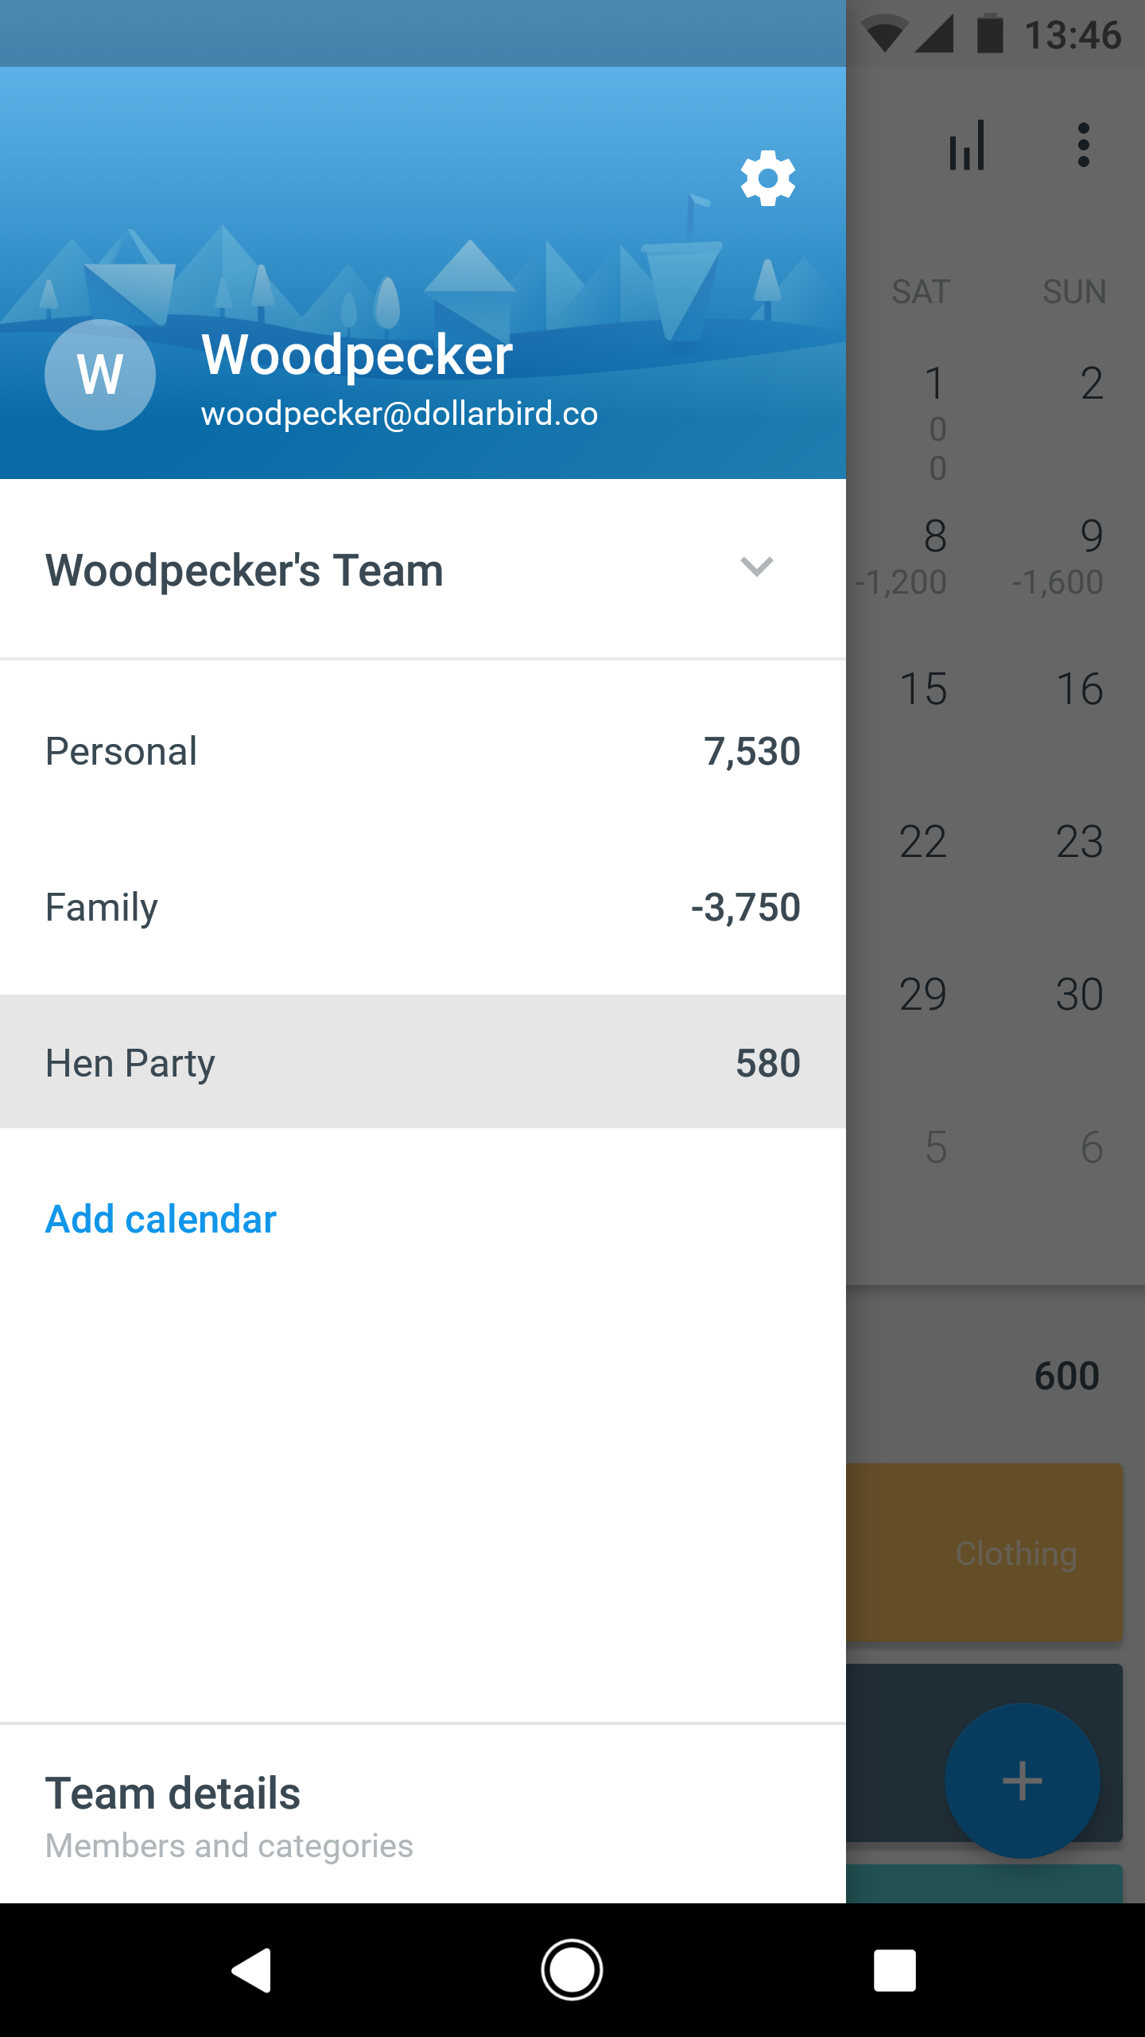1145x2037 pixels.
Task: Open settings via the gear icon
Action: click(x=767, y=178)
